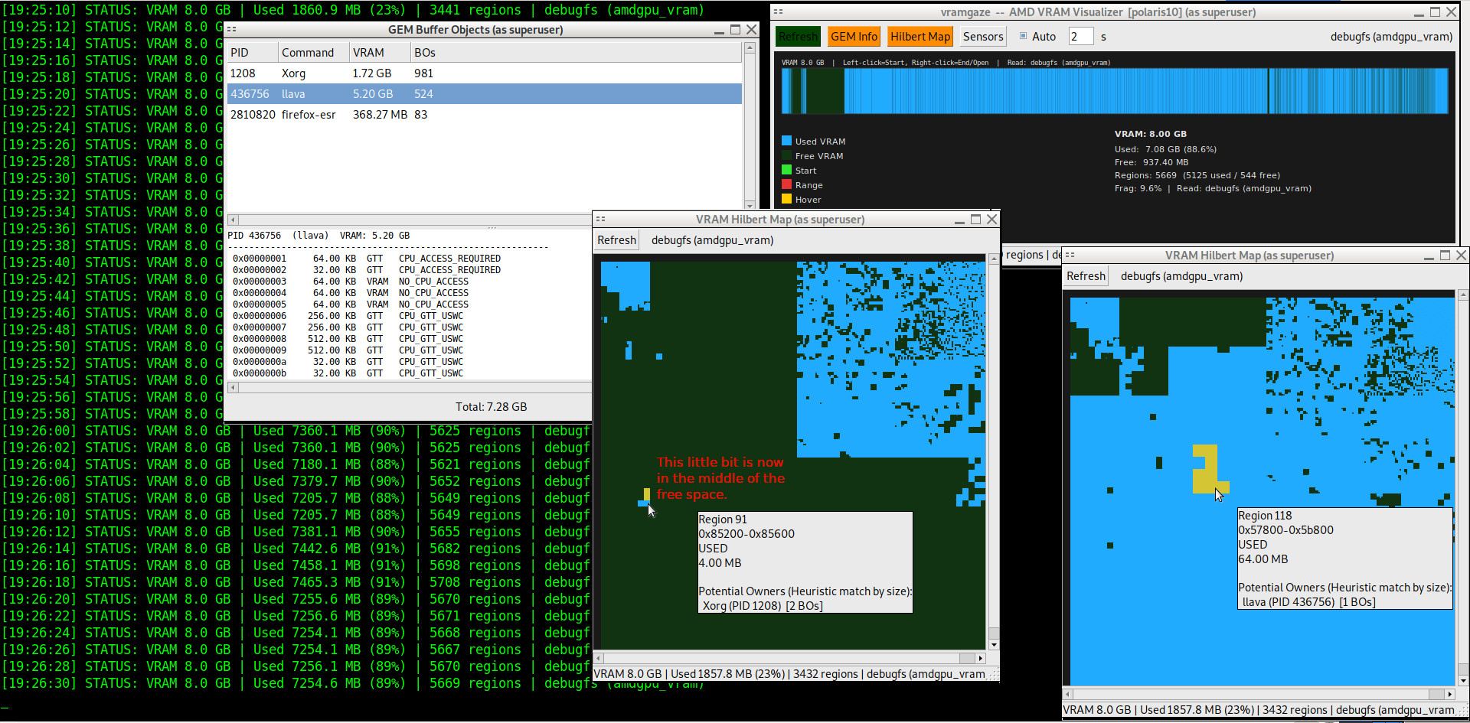Open window menu icon of GEM Buffer Objects
This screenshot has height=723, width=1470.
click(231, 30)
